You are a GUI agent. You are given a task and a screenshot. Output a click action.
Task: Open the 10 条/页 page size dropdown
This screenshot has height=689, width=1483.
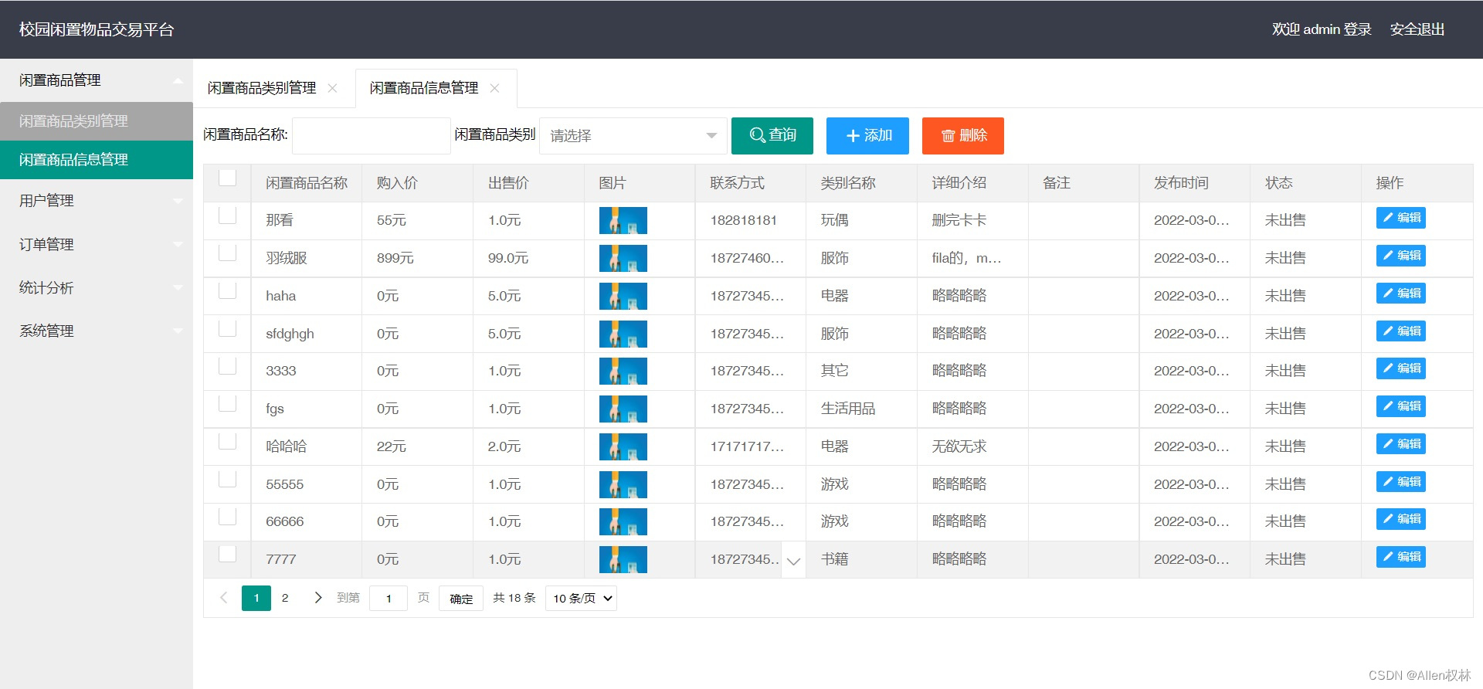581,599
